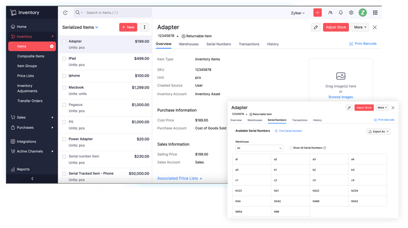The width and height of the screenshot is (408, 228).
Task: Check the Pegasus item checkbox
Action: point(64,105)
